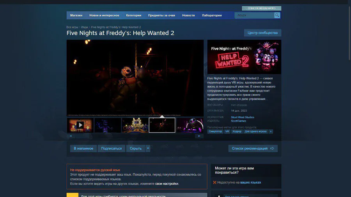This screenshot has height=197, width=351.
Task: Click the Five Nights at Freddy's page title
Action: [x=120, y=33]
